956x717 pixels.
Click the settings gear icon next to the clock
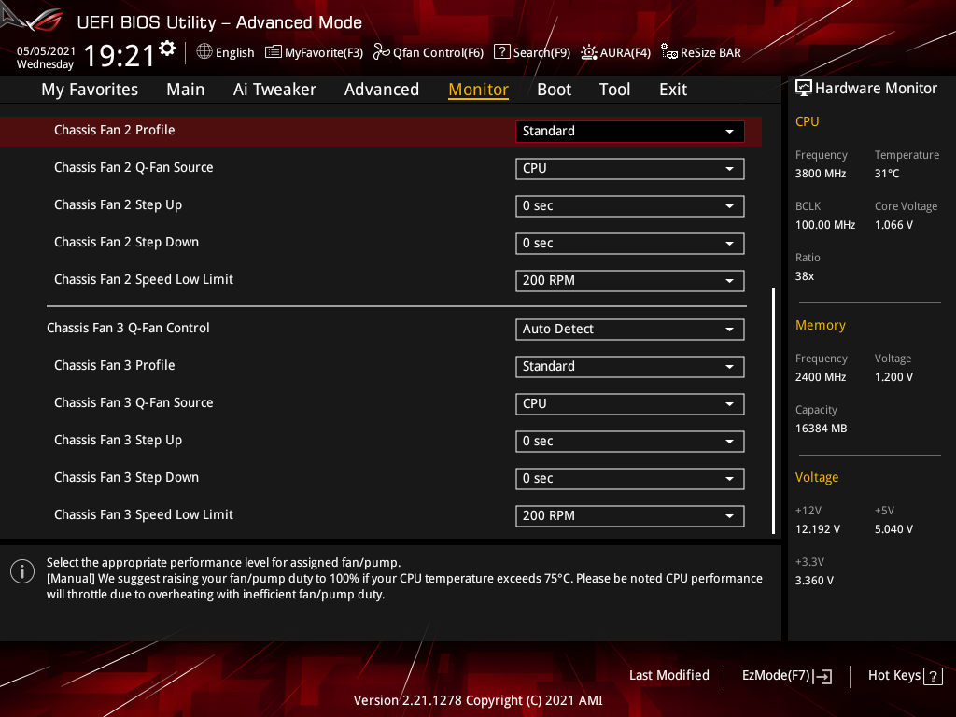point(167,49)
